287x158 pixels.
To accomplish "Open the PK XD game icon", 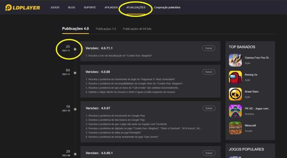I will (235, 111).
